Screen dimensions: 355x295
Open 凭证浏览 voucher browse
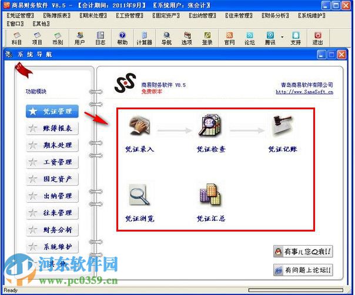click(x=140, y=203)
